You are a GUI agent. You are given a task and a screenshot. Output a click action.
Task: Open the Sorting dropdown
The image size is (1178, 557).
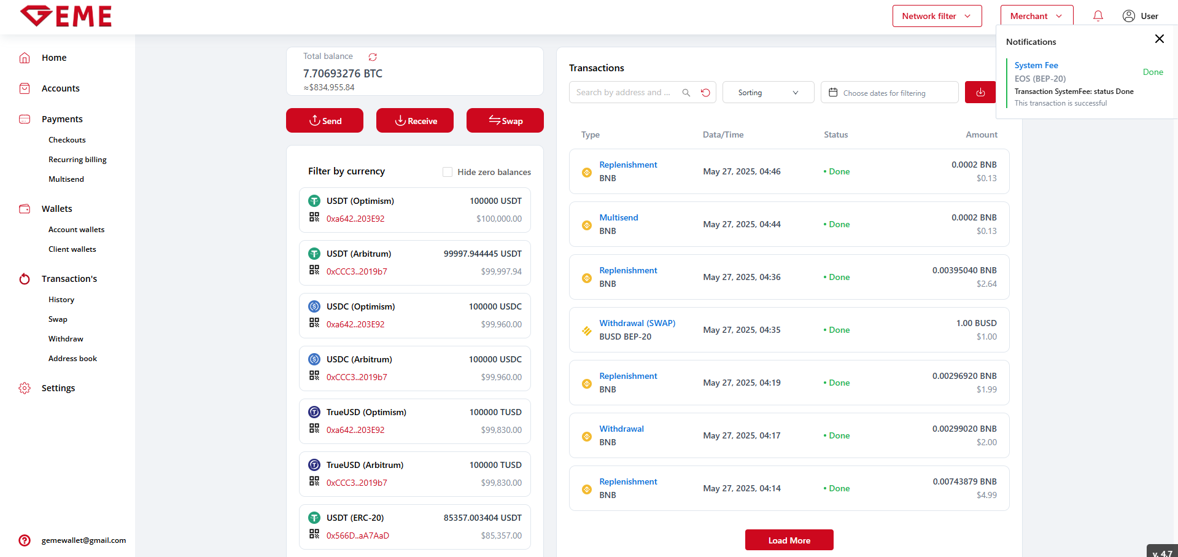[x=768, y=93]
